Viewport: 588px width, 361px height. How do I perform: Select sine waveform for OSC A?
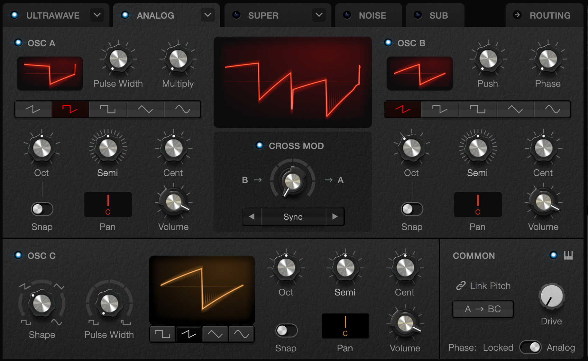[182, 109]
